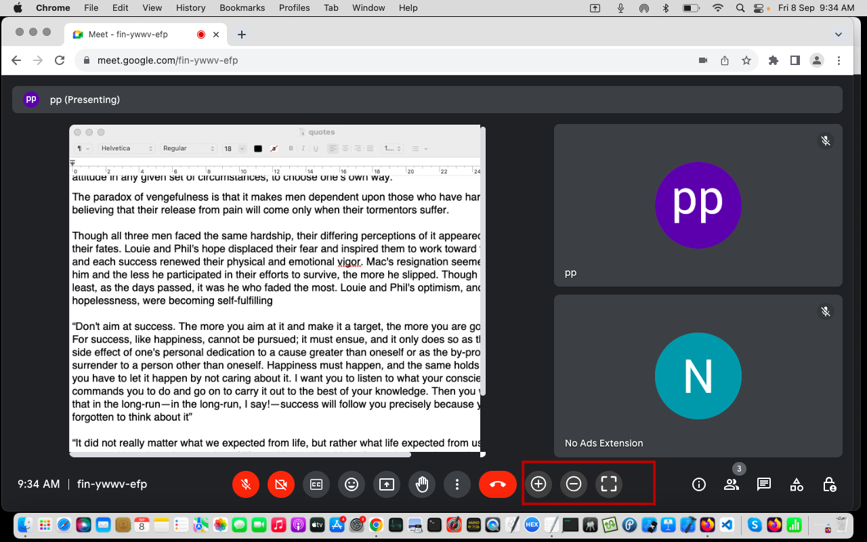Open the font size dropdown showing 18

click(x=230, y=148)
